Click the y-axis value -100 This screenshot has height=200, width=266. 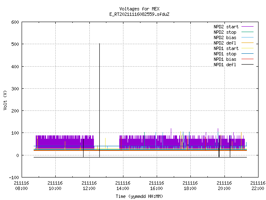14,177
